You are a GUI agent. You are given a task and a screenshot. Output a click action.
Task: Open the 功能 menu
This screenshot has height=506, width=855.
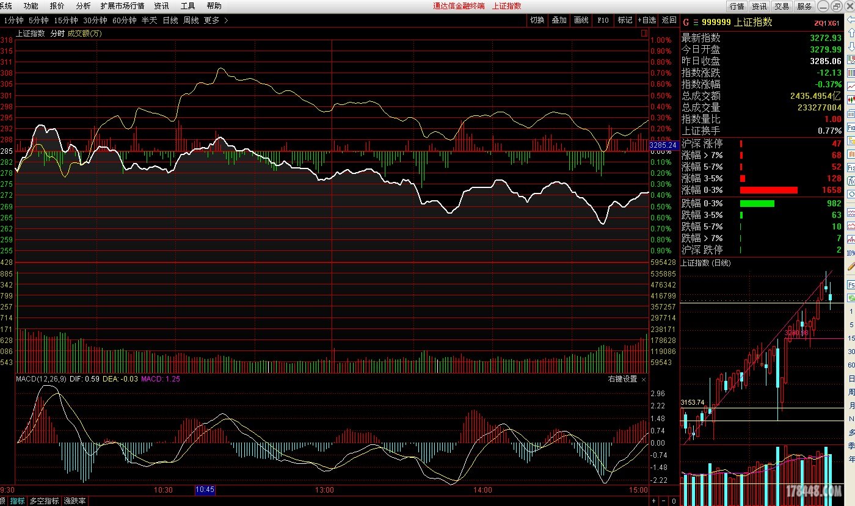[x=31, y=5]
